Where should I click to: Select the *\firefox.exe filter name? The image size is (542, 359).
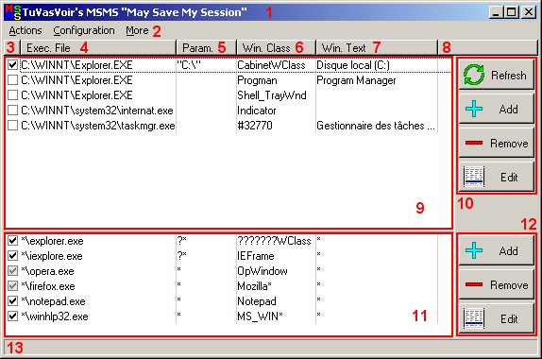tap(48, 286)
